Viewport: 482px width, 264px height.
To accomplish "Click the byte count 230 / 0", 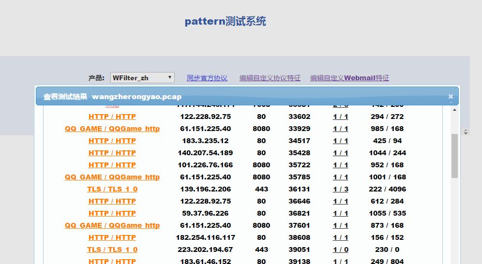I will pyautogui.click(x=387, y=249).
